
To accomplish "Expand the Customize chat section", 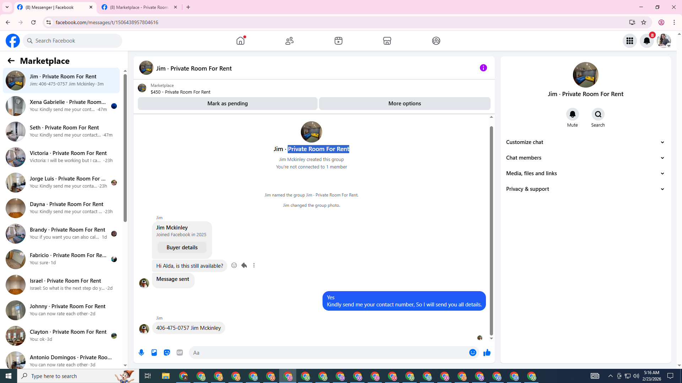I will 585,142.
